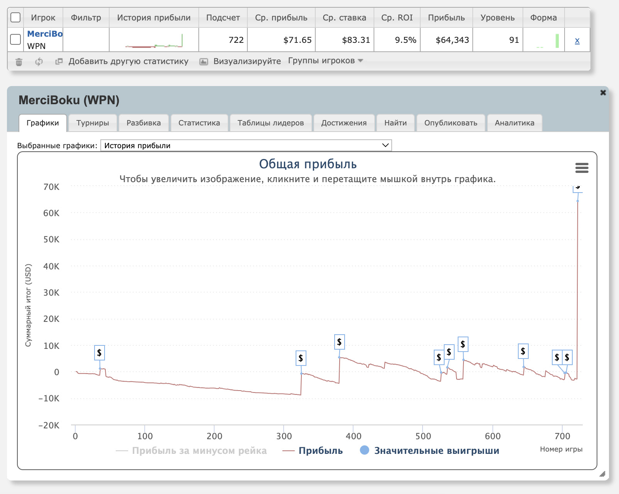Toggle the select-all header checkbox
The width and height of the screenshot is (619, 494).
coord(15,17)
